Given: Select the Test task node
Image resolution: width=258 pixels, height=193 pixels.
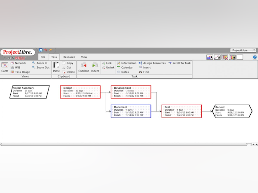Looking at the screenshot, I should click(x=181, y=111).
